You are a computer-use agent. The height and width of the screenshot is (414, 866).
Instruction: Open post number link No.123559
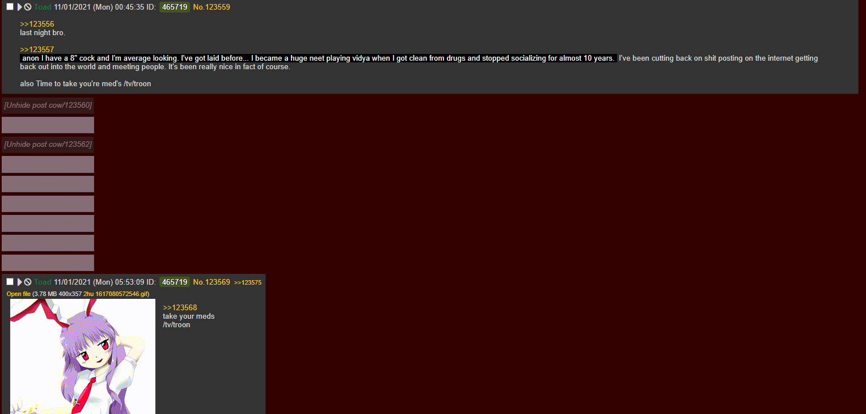coord(212,7)
